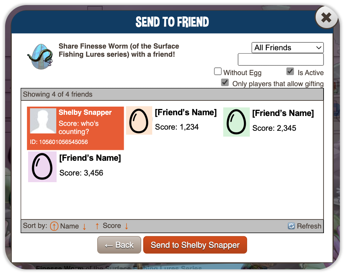The height and width of the screenshot is (274, 345).
Task: Click the ID: 105601056545056 text
Action: click(59, 142)
